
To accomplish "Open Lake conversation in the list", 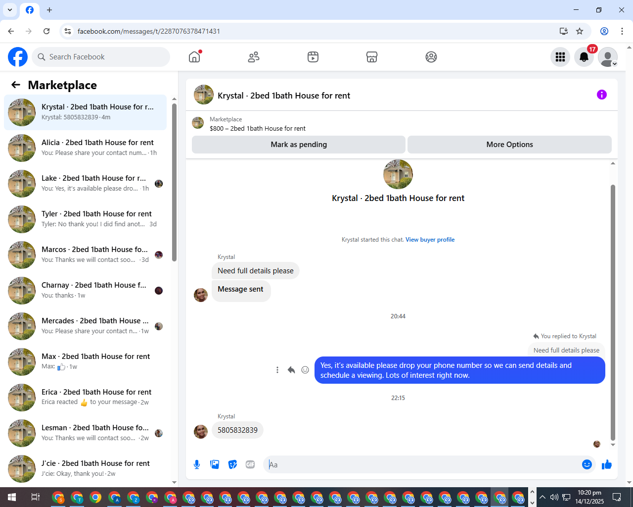I will pyautogui.click(x=85, y=184).
